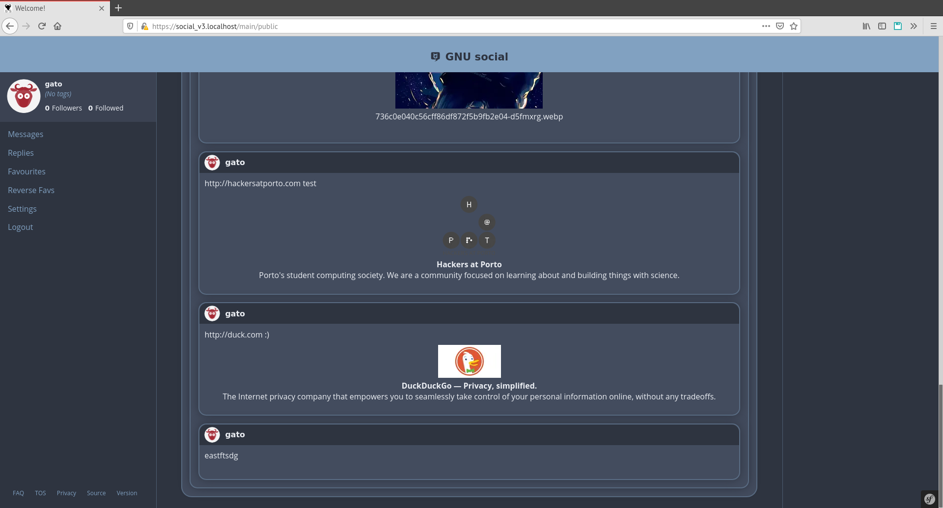943x508 pixels.
Task: Toggle the browser sidebar view
Action: (x=882, y=26)
